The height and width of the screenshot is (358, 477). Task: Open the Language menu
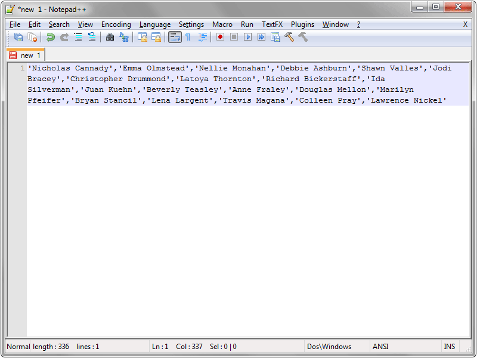coord(154,24)
